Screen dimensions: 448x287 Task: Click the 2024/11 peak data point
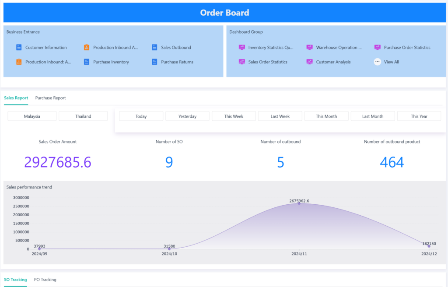coord(299,203)
